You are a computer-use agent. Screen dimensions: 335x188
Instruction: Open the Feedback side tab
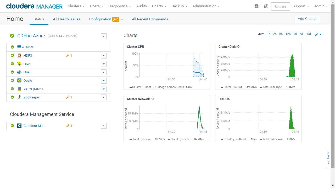pos(328,159)
